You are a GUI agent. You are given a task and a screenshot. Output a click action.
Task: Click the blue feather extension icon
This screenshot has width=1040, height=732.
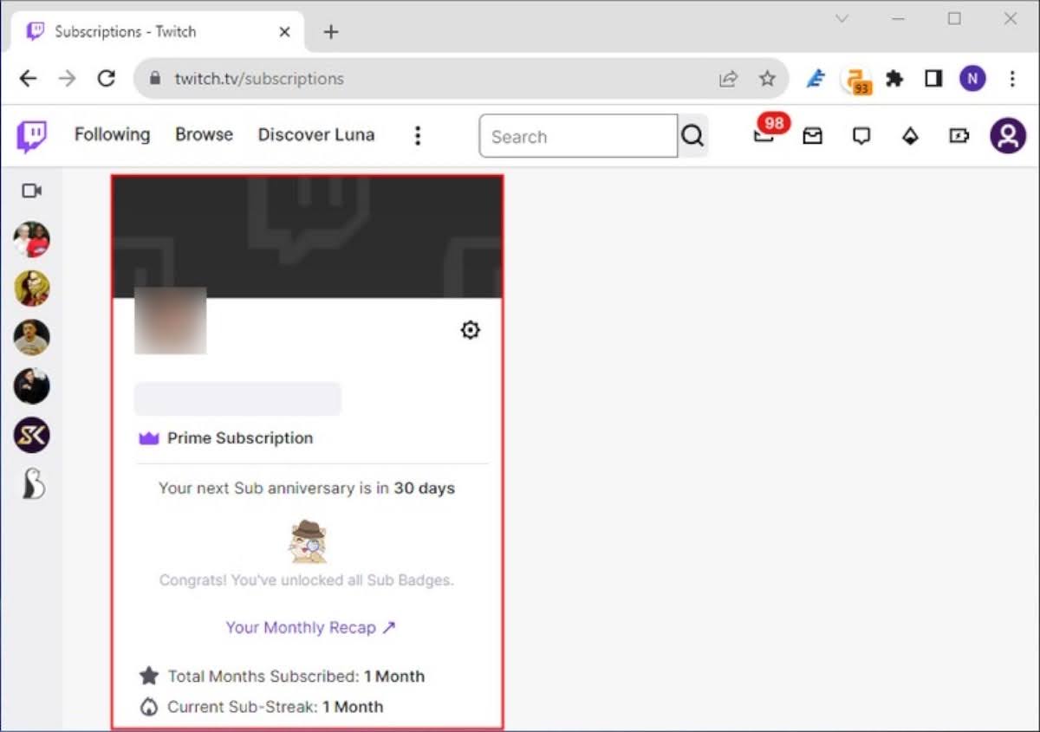click(816, 79)
